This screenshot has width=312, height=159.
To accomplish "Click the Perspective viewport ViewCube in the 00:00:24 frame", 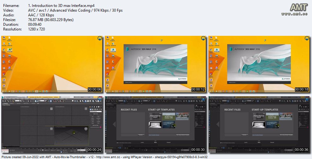I will pyautogui.click(x=86, y=129).
